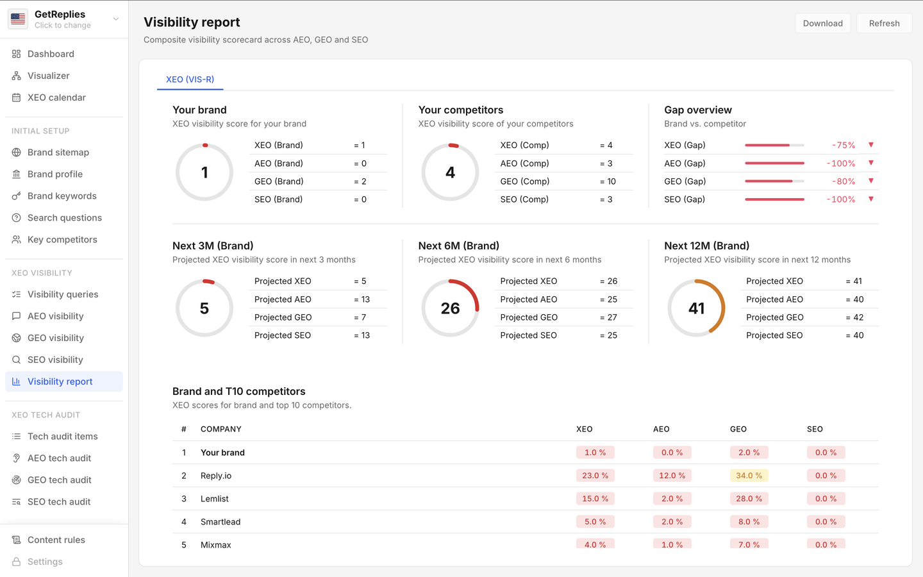This screenshot has height=577, width=923.
Task: Click the Mixmax company name
Action: click(x=216, y=545)
